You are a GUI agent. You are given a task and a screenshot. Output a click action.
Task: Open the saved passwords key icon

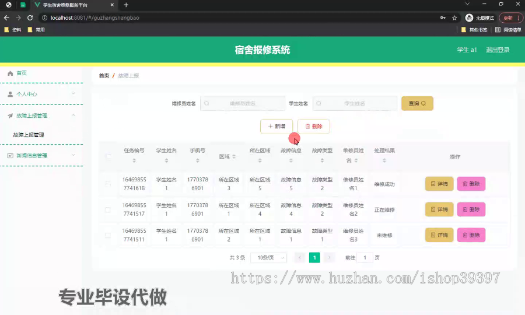click(443, 18)
